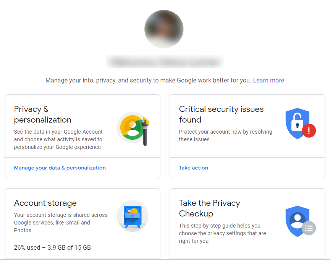Open Manage your data & personalization
330x260 pixels.
(60, 168)
